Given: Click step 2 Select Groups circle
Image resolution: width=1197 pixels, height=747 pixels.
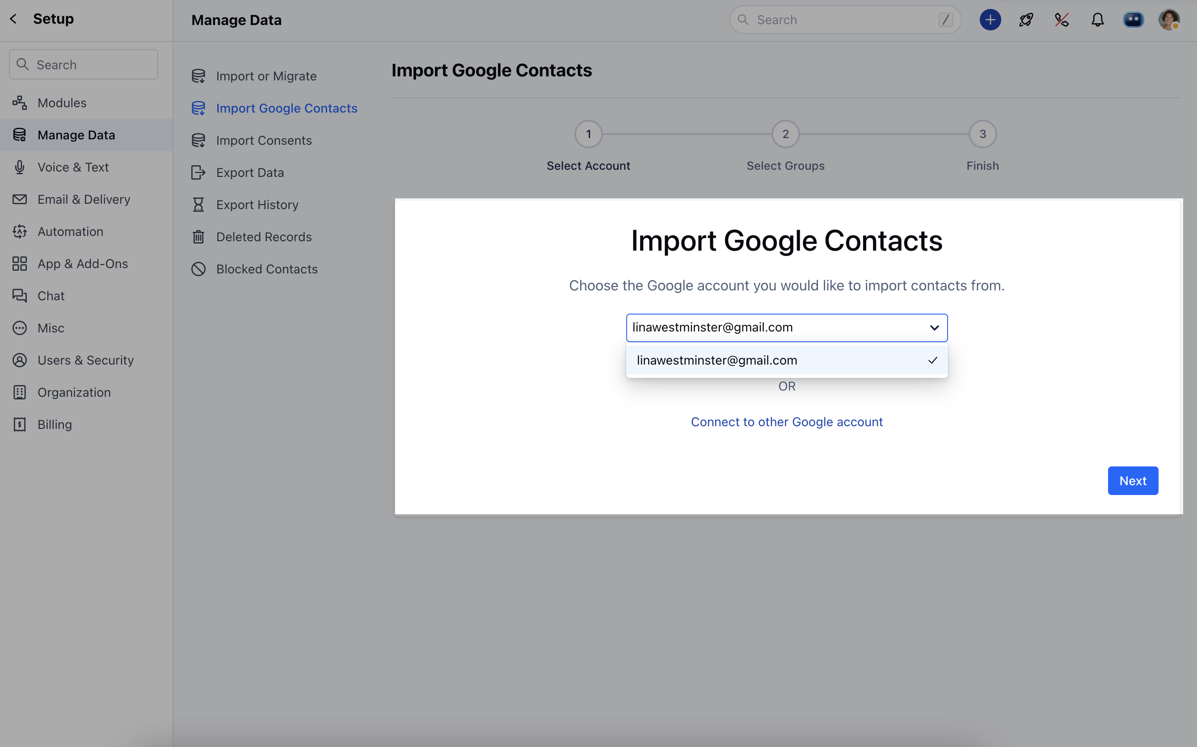Looking at the screenshot, I should point(785,134).
